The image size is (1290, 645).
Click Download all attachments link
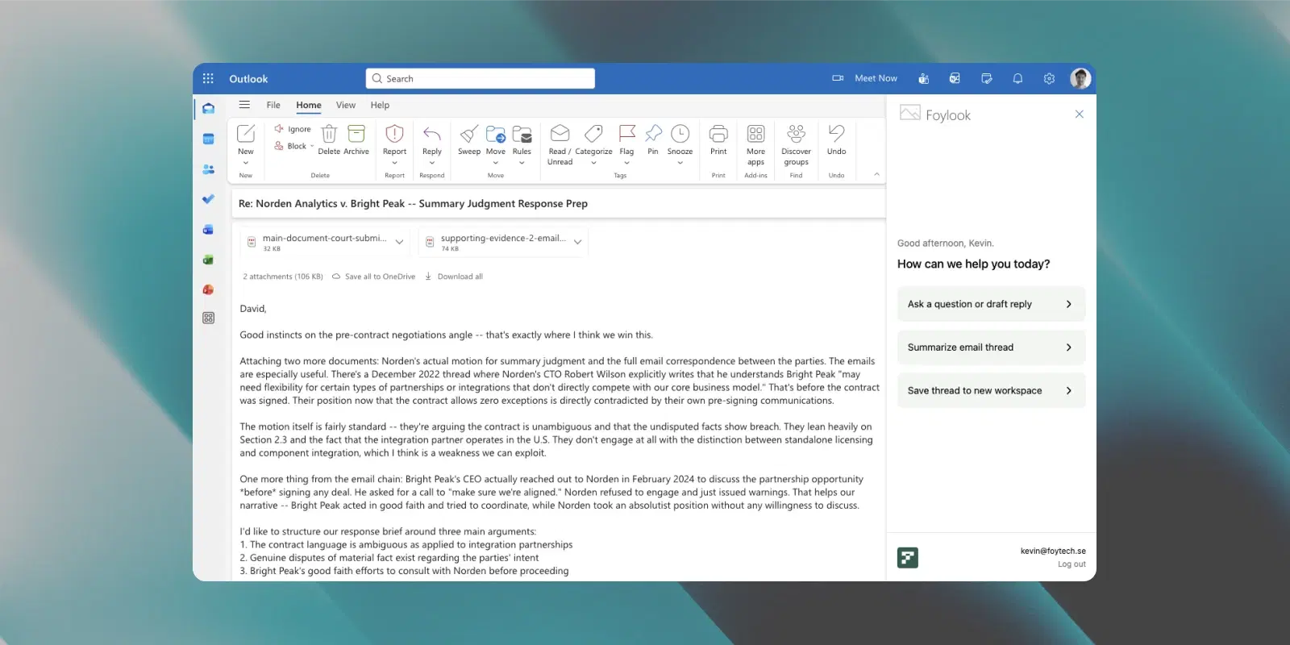pyautogui.click(x=454, y=277)
